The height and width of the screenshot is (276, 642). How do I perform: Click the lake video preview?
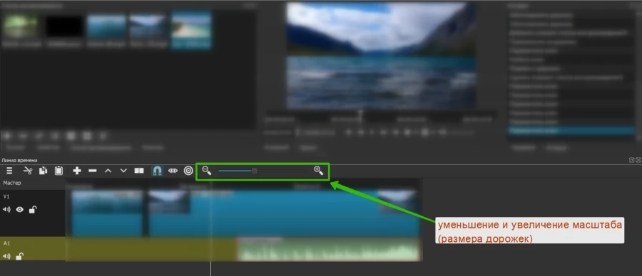click(381, 55)
